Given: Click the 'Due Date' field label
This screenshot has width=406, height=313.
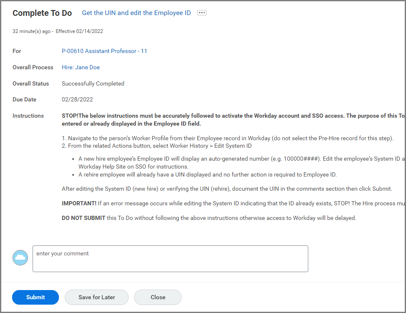Looking at the screenshot, I should (x=24, y=99).
